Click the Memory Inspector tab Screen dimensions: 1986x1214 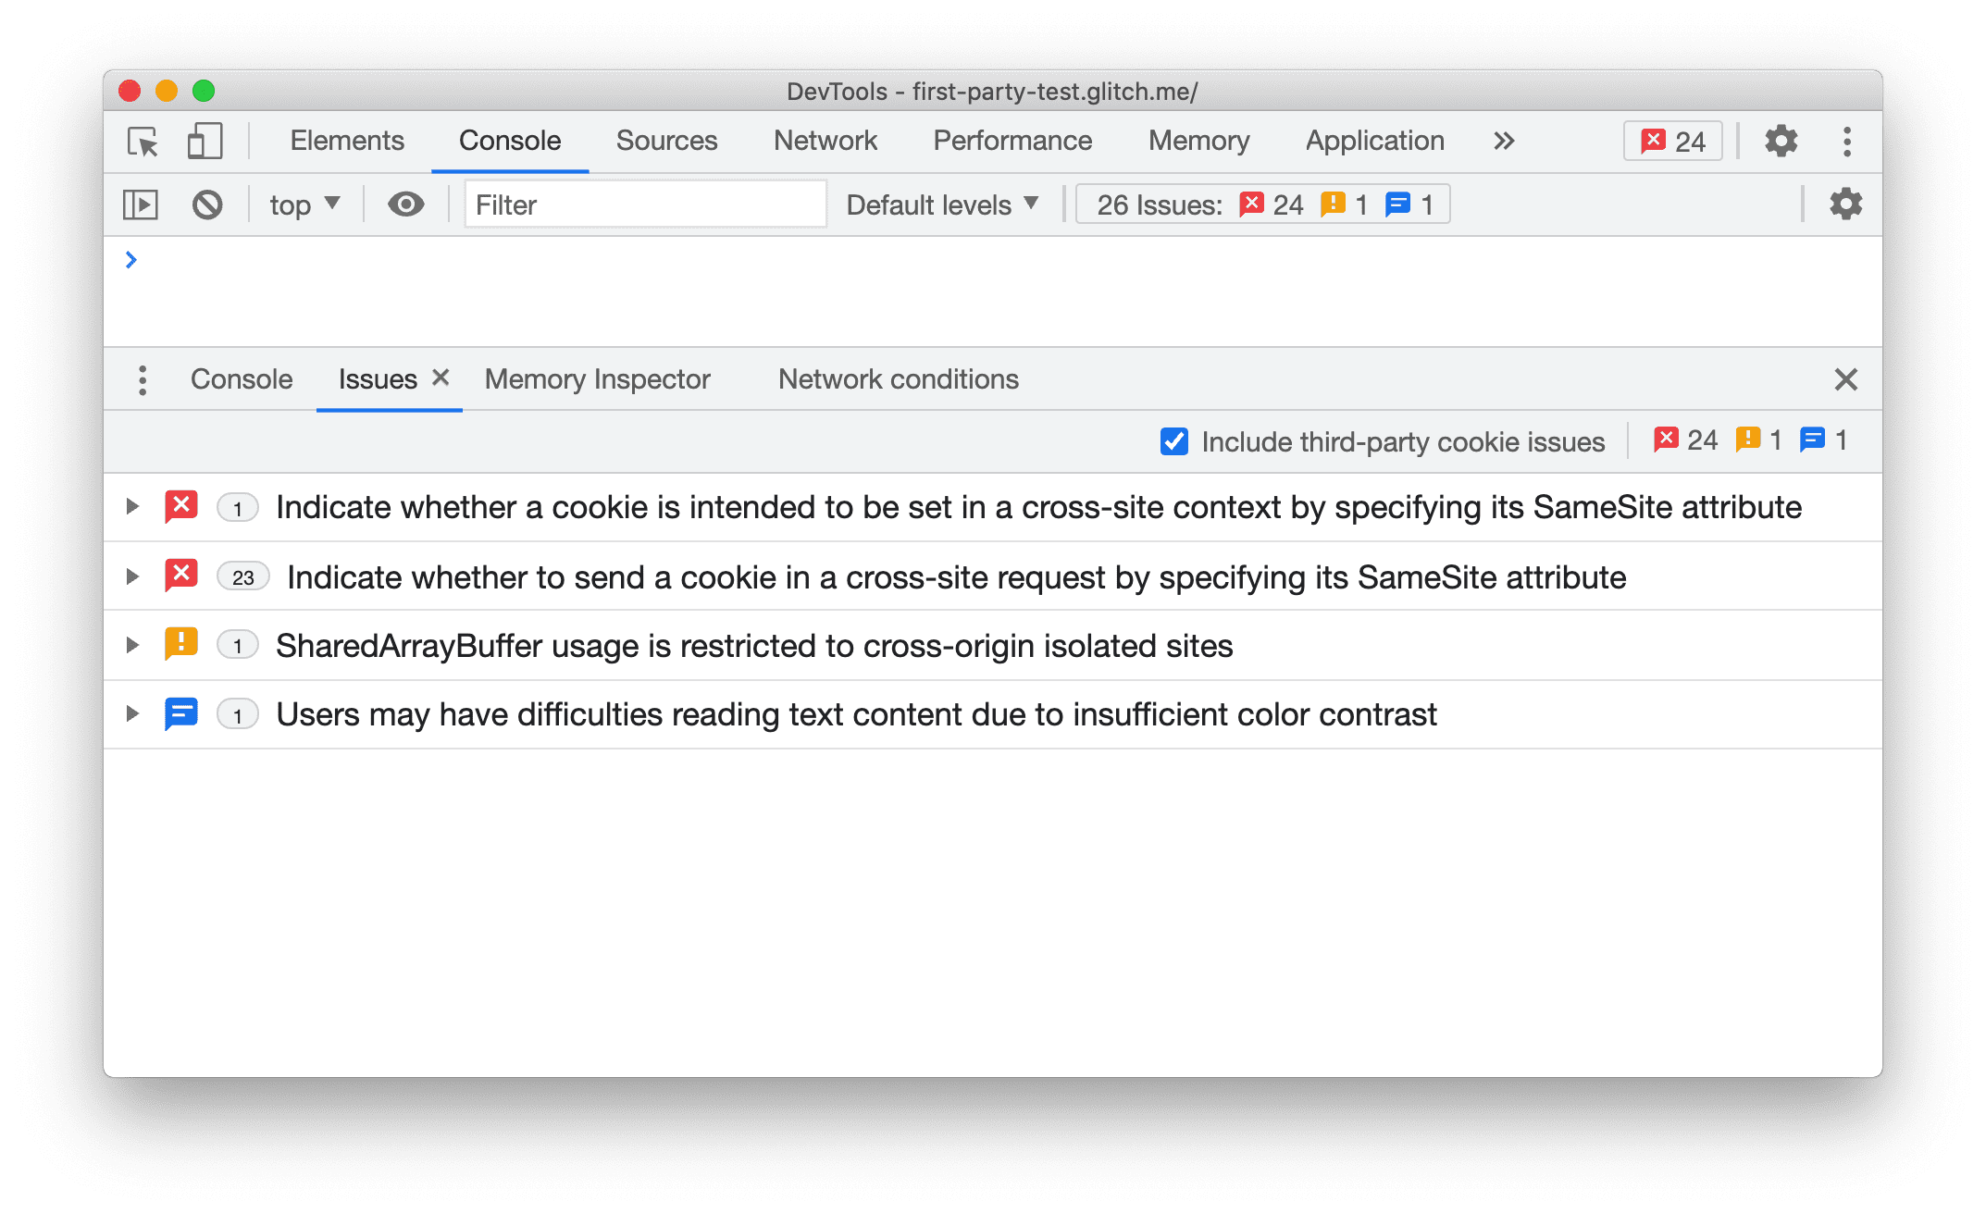(x=599, y=378)
